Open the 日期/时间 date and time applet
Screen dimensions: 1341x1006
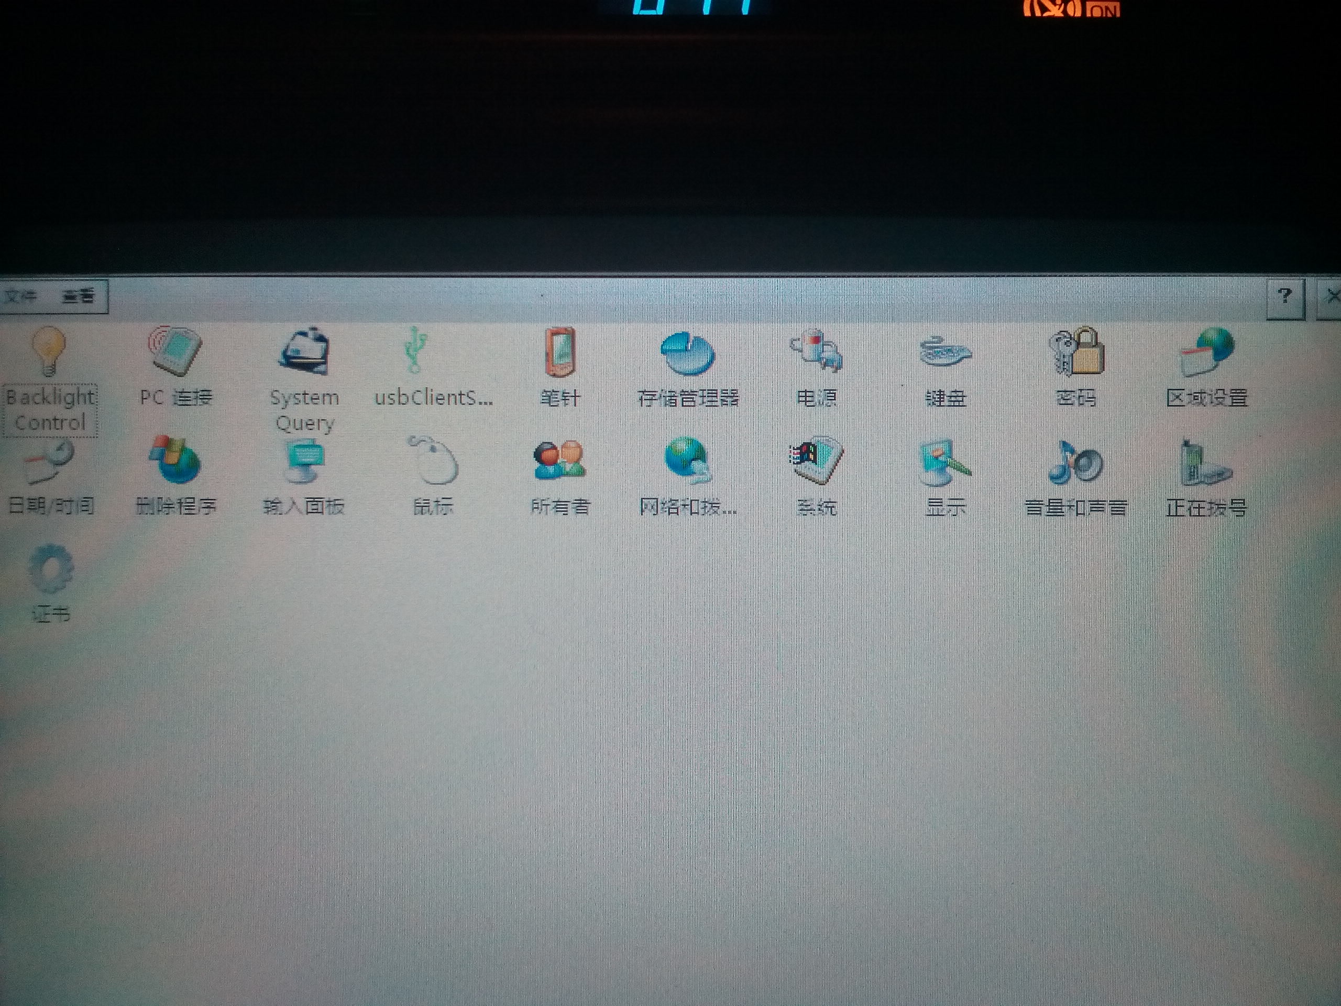(x=50, y=477)
